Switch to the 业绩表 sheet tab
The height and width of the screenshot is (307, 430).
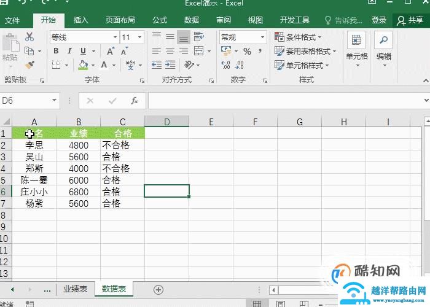pos(75,289)
